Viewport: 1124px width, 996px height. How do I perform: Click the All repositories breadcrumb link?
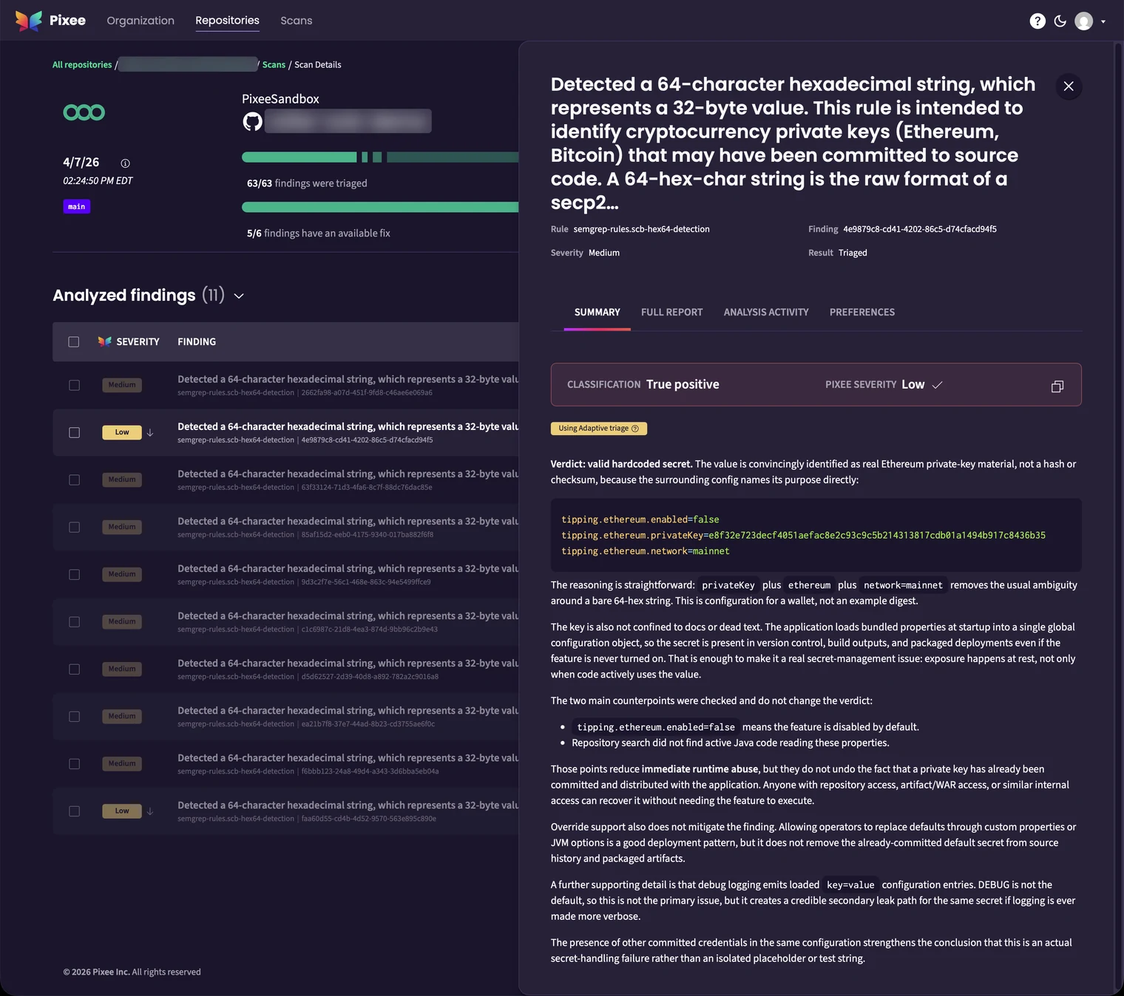[x=82, y=65]
